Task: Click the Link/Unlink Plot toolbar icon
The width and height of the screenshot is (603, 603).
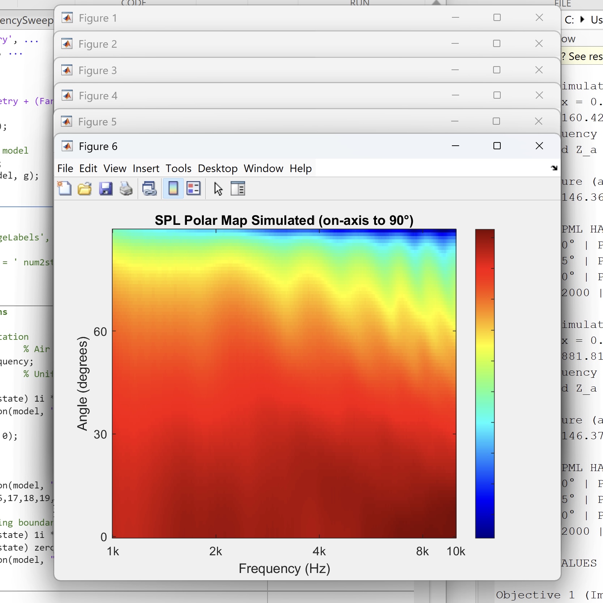Action: [x=149, y=189]
